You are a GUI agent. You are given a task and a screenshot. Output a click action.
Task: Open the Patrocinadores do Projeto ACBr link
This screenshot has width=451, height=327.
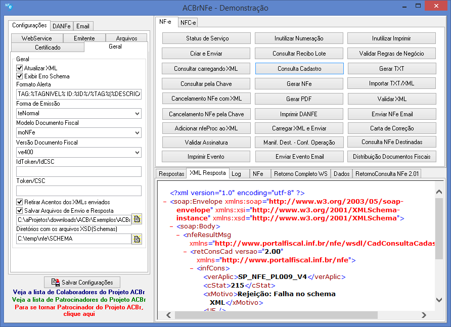(79, 299)
